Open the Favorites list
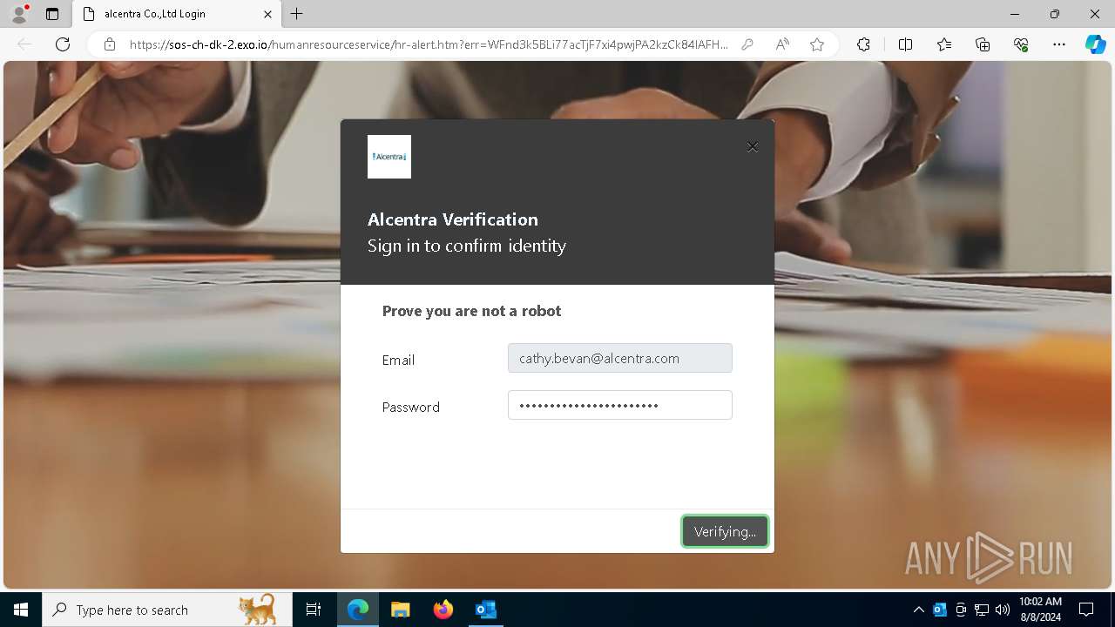This screenshot has height=627, width=1115. point(944,44)
